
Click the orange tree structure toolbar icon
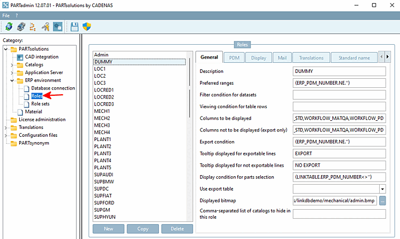[33, 27]
